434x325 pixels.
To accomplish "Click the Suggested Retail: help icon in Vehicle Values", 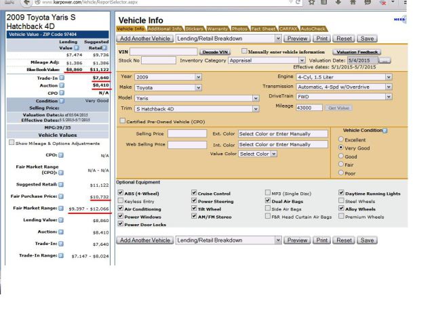I will pos(61,184).
